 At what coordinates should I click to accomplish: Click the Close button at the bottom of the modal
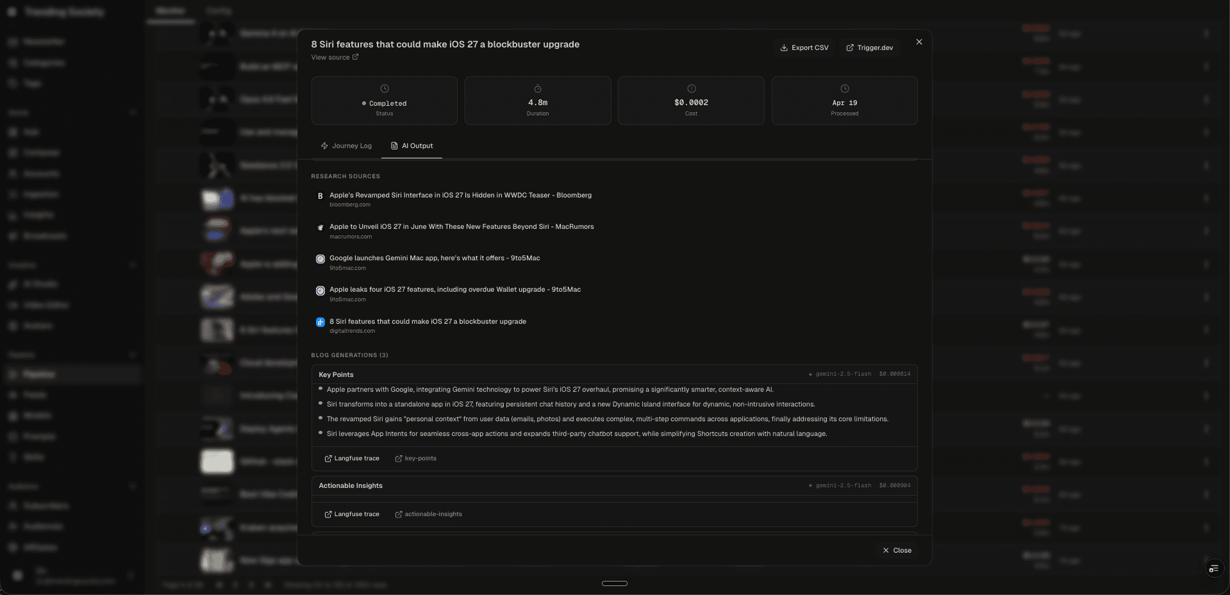click(x=896, y=550)
